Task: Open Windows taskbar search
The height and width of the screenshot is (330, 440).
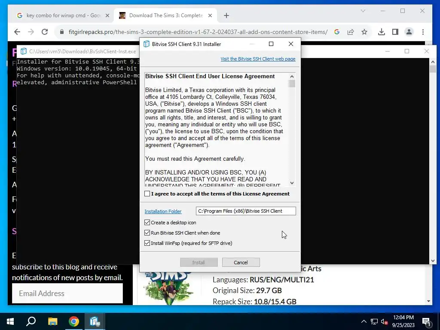Action: tap(31, 321)
